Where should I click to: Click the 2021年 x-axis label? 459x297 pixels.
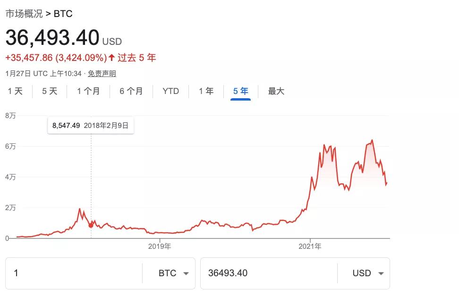pos(310,246)
